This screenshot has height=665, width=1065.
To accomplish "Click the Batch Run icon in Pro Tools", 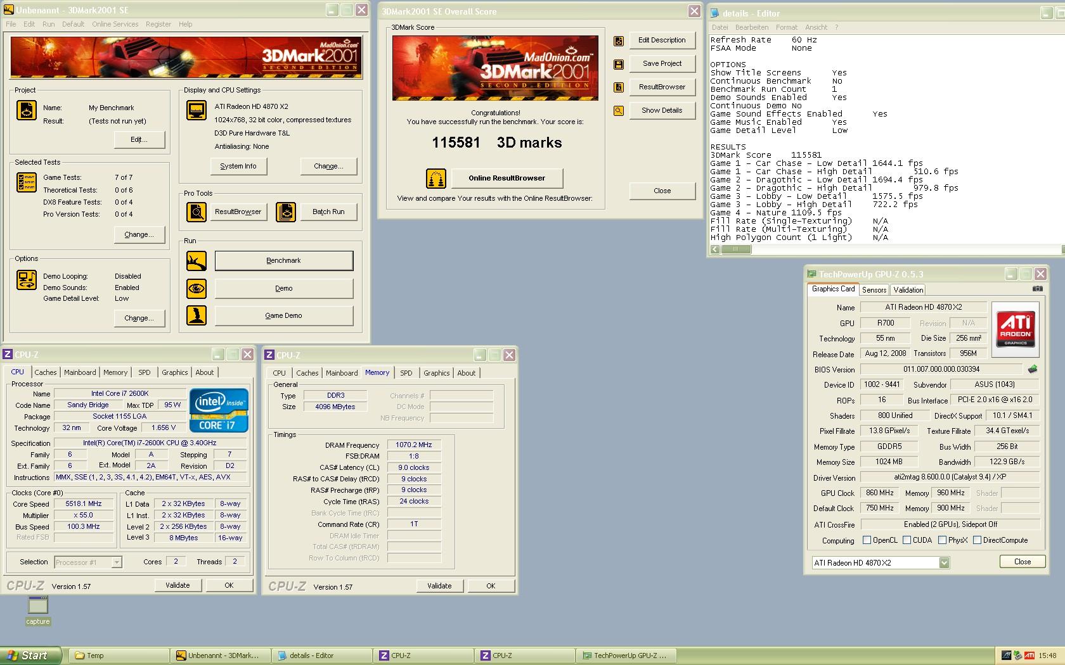I will pos(286,212).
